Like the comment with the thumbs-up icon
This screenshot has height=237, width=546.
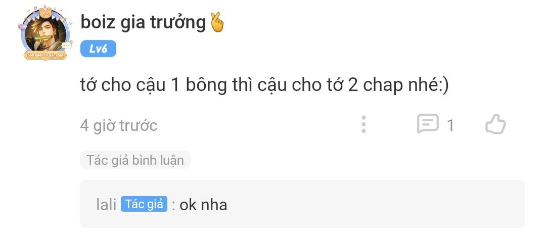pyautogui.click(x=495, y=124)
